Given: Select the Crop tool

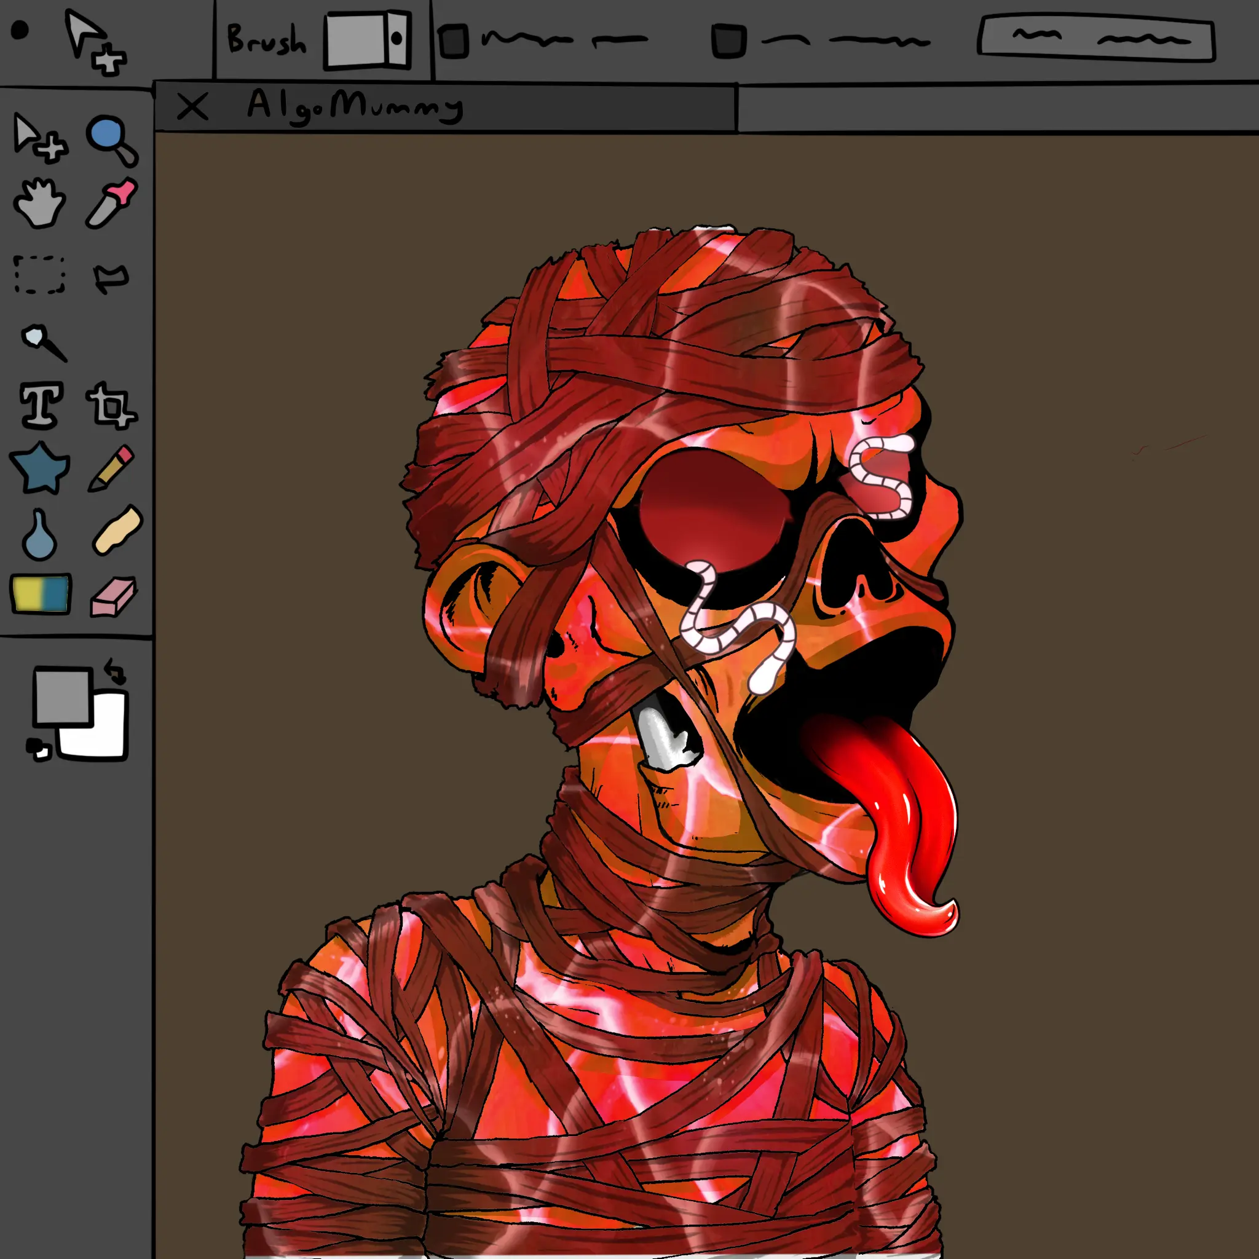Looking at the screenshot, I should tap(111, 406).
